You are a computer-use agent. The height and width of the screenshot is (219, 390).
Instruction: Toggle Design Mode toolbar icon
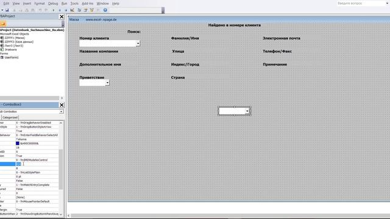[72, 10]
